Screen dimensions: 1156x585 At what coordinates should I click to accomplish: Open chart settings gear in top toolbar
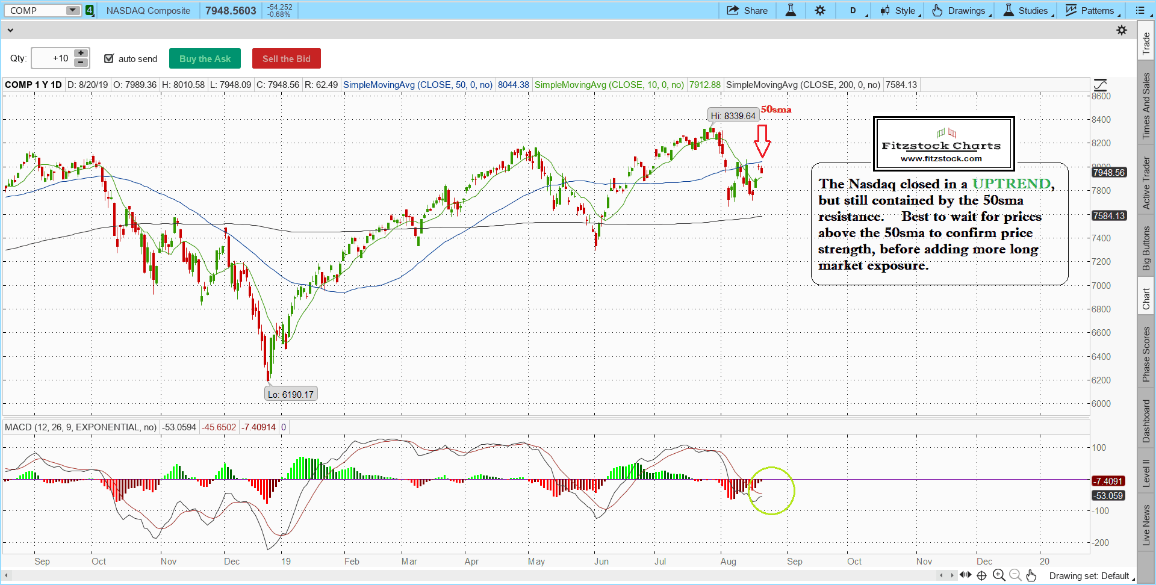coord(820,10)
